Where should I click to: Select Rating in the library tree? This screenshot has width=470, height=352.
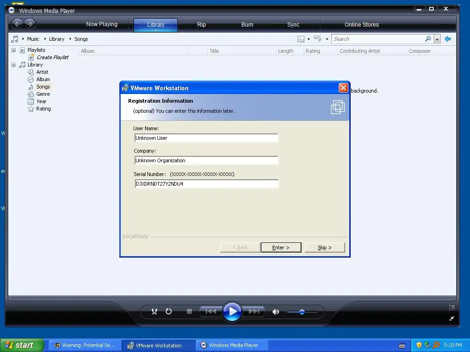[43, 109]
